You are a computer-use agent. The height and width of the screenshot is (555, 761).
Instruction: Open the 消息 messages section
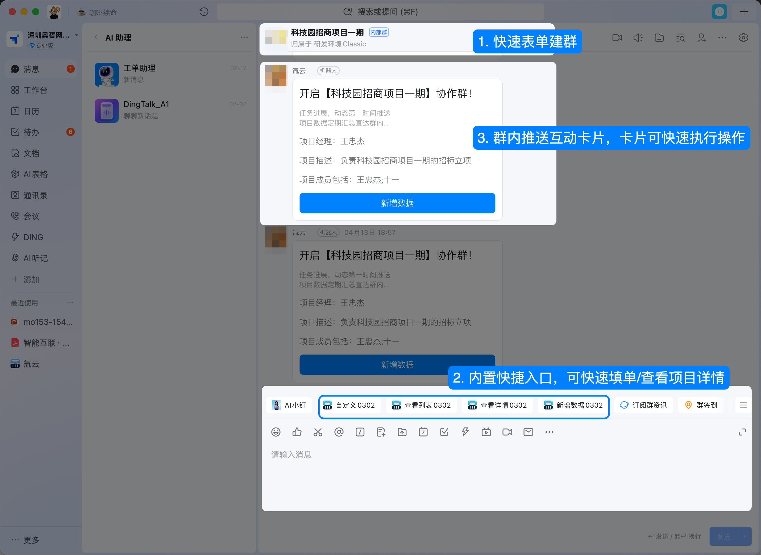pos(41,69)
